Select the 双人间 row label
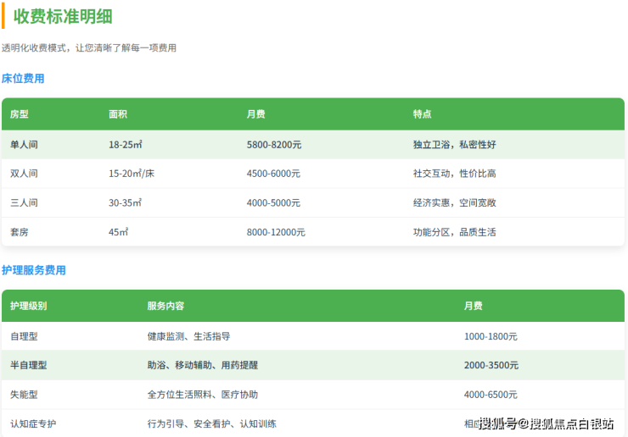Image resolution: width=628 pixels, height=437 pixels. click(x=24, y=174)
